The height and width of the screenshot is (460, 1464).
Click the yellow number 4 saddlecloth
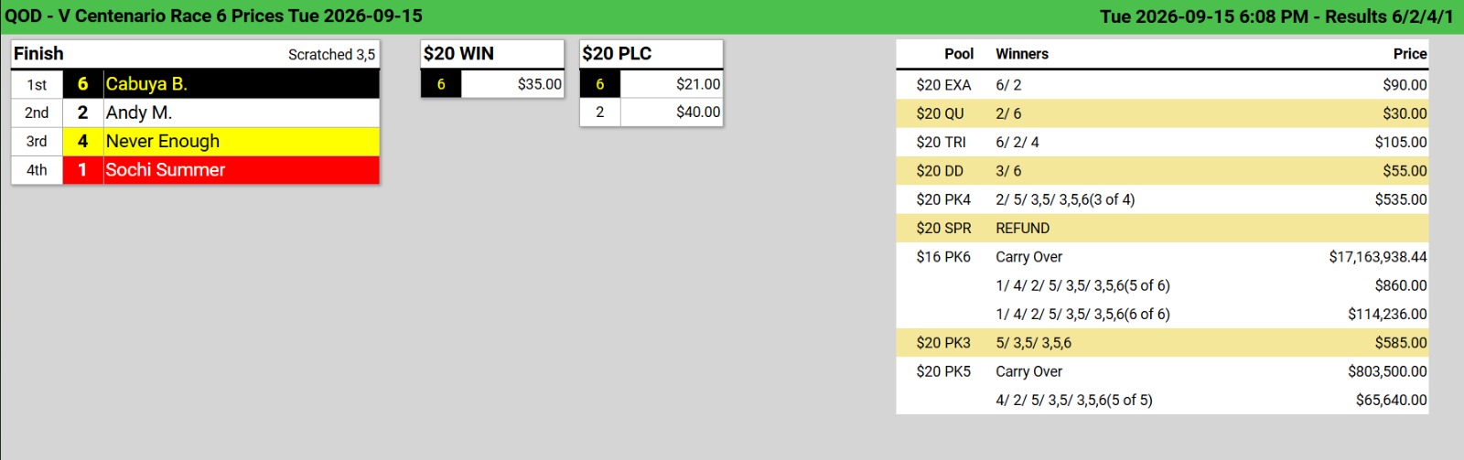(82, 141)
